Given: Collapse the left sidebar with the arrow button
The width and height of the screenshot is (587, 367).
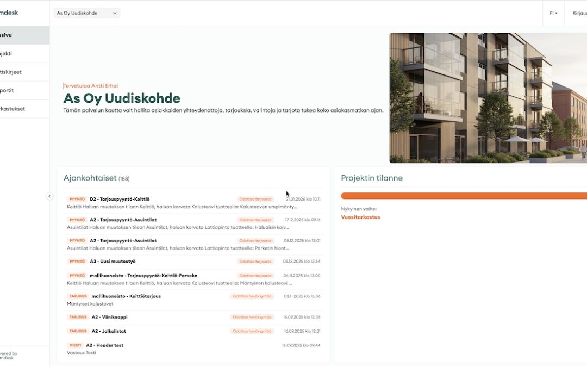Looking at the screenshot, I should [49, 196].
